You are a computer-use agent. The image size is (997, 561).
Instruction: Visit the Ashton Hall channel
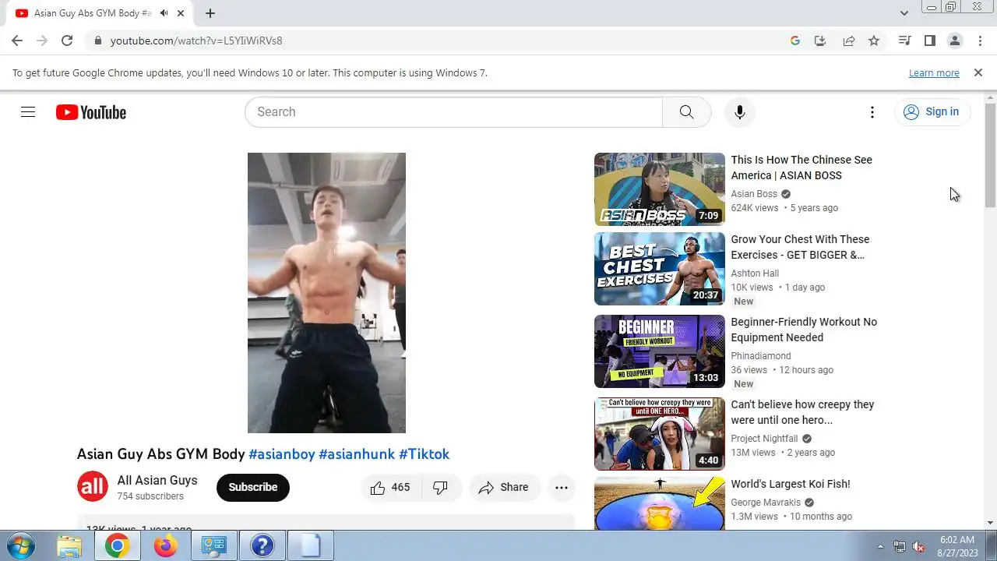click(755, 273)
